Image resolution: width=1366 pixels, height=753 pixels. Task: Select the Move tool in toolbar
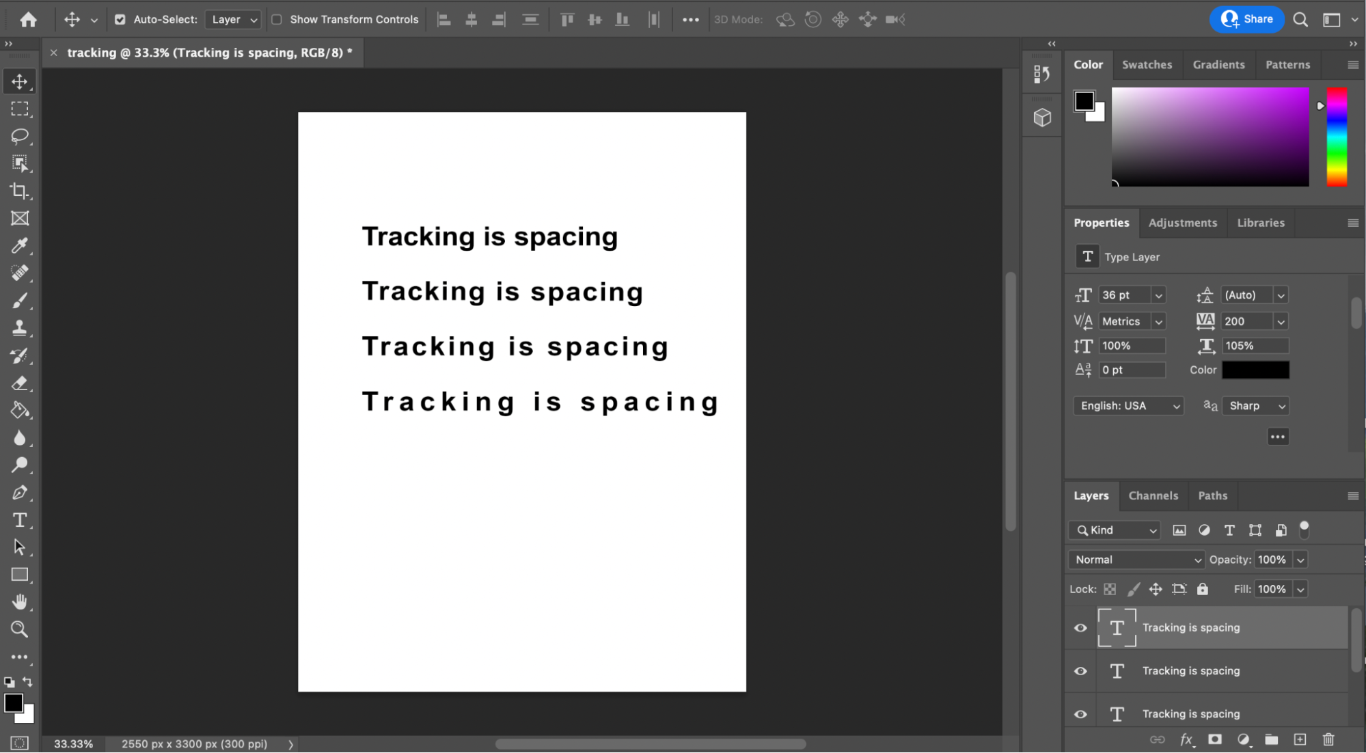click(x=21, y=81)
